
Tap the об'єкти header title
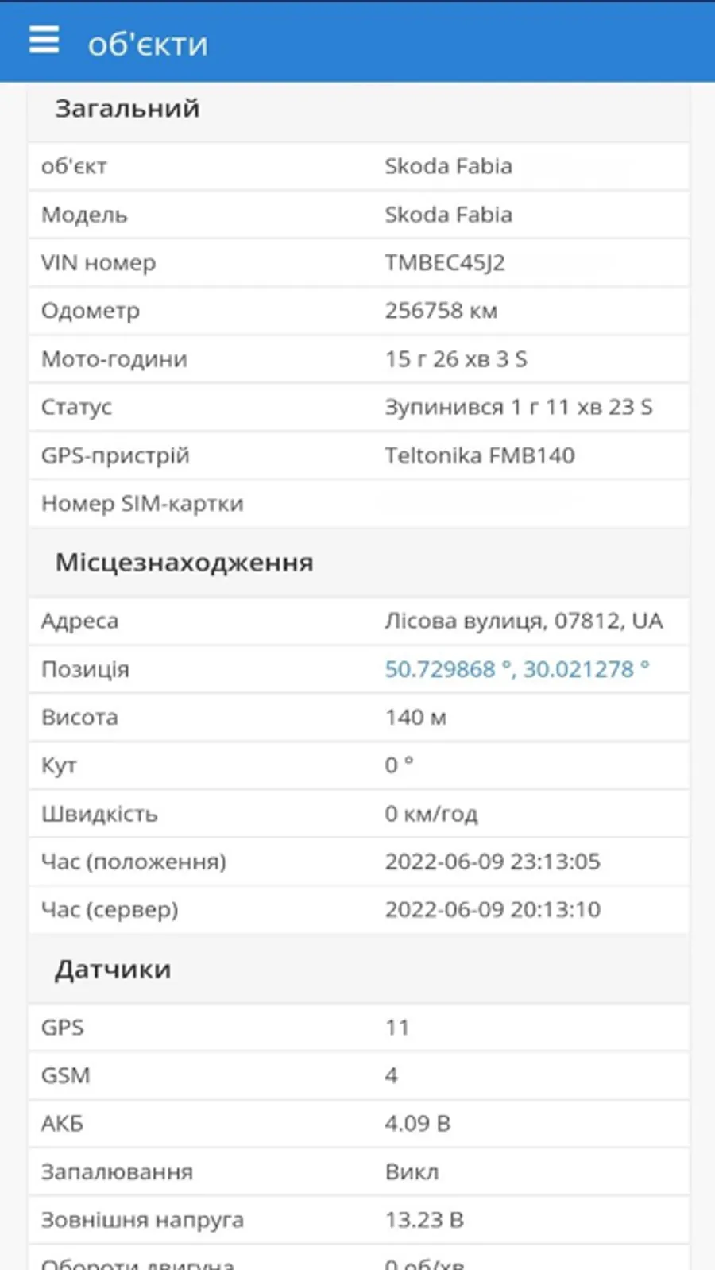pos(148,45)
